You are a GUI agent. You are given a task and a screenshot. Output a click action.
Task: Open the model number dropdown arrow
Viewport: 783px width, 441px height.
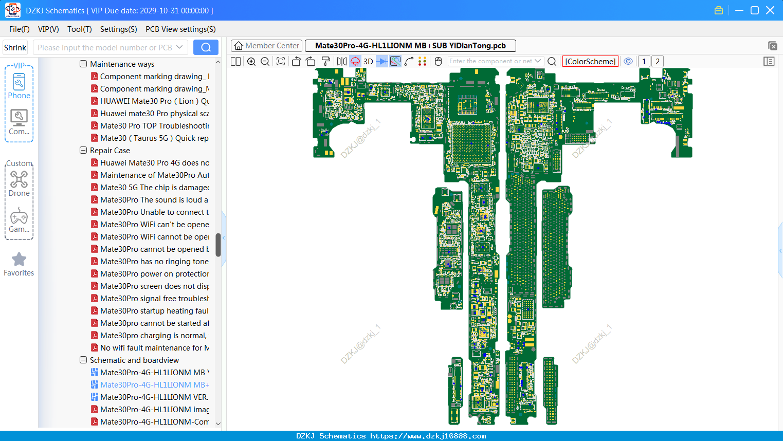(179, 47)
